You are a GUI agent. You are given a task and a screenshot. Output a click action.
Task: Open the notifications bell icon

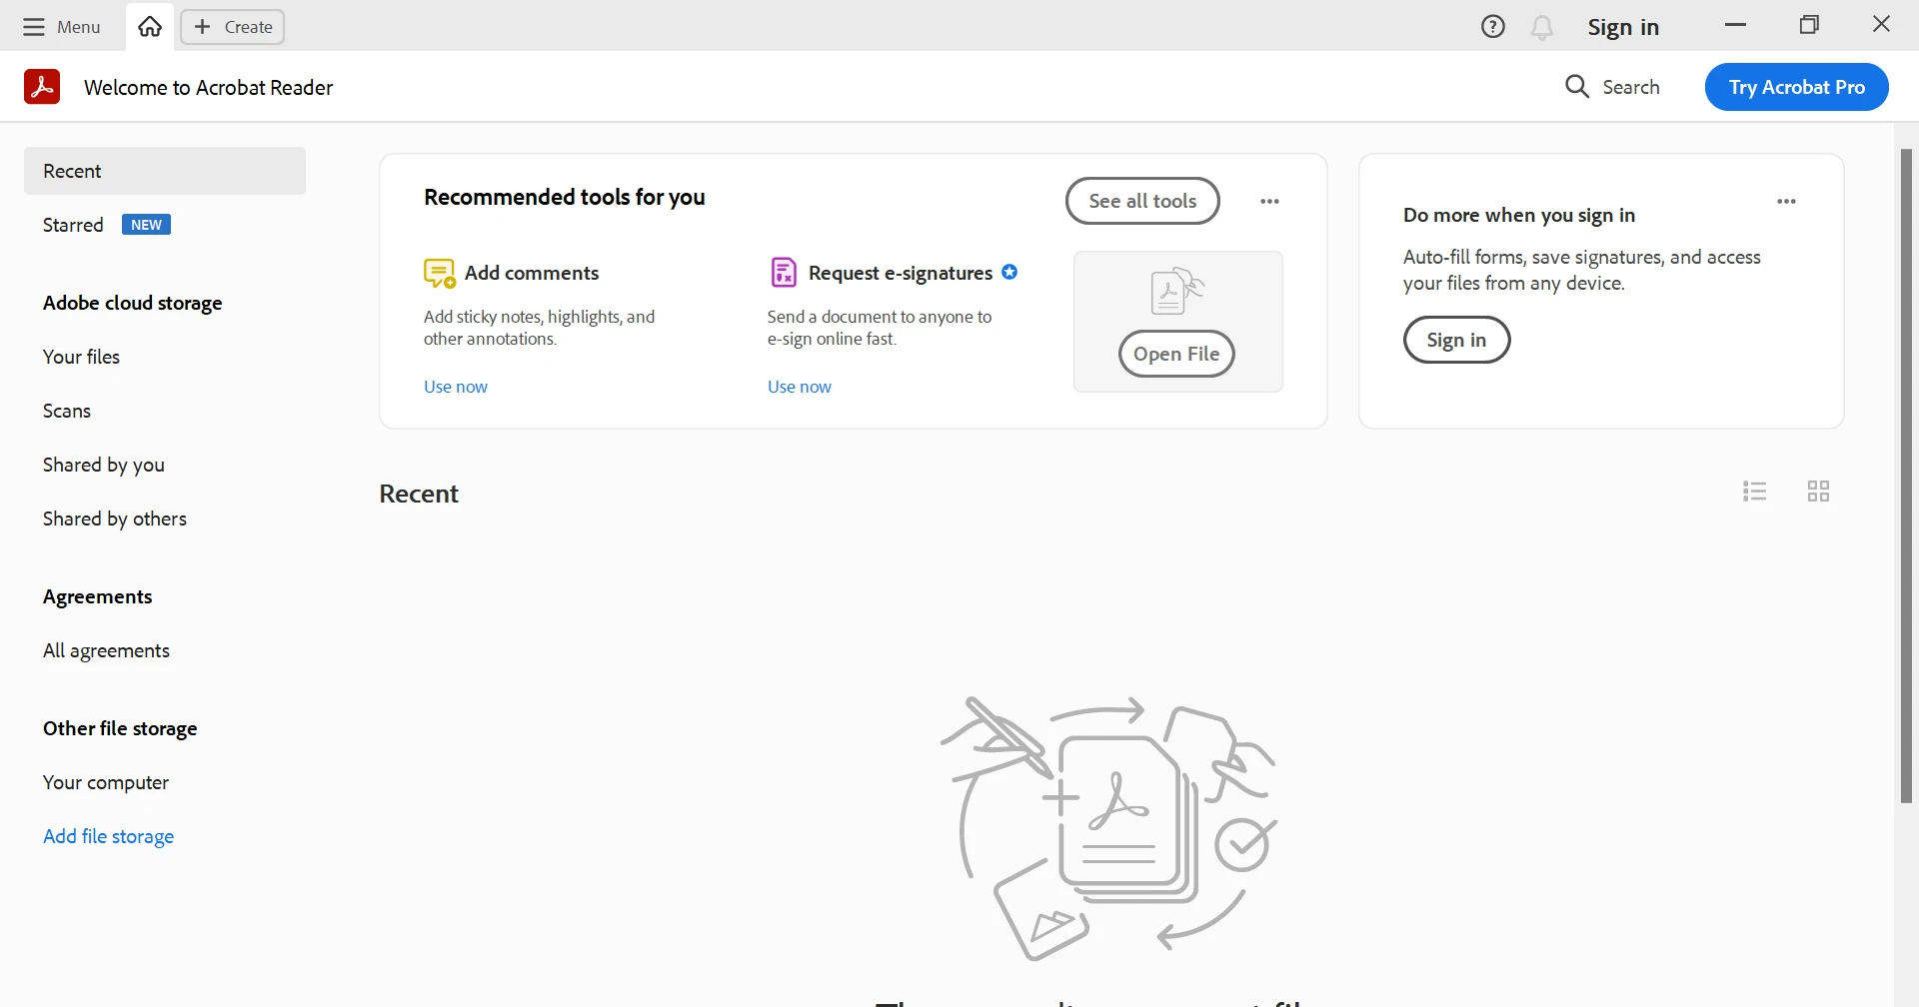click(1542, 27)
